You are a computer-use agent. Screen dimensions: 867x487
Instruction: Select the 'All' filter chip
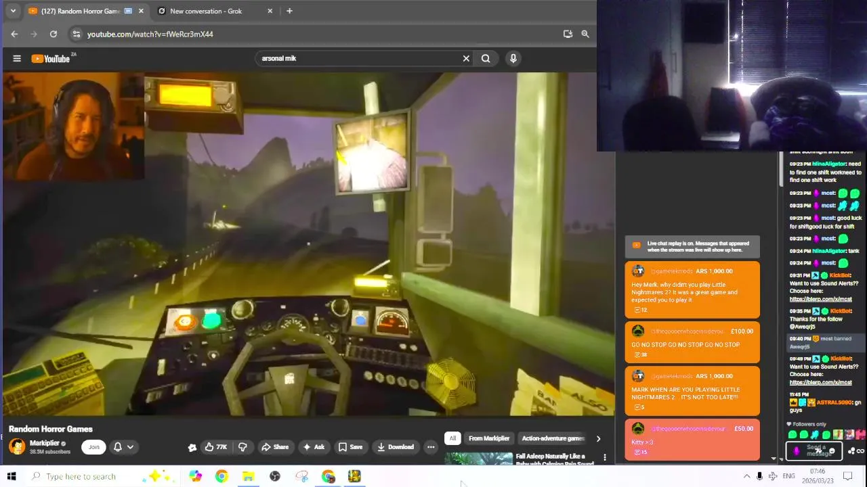[452, 438]
